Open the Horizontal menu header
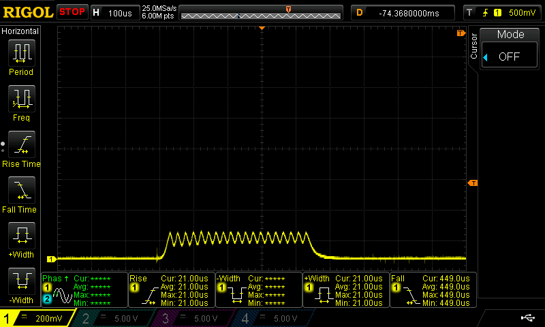 (20, 31)
